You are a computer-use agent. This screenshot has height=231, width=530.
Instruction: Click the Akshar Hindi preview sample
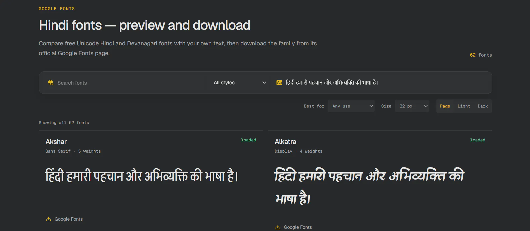[142, 176]
